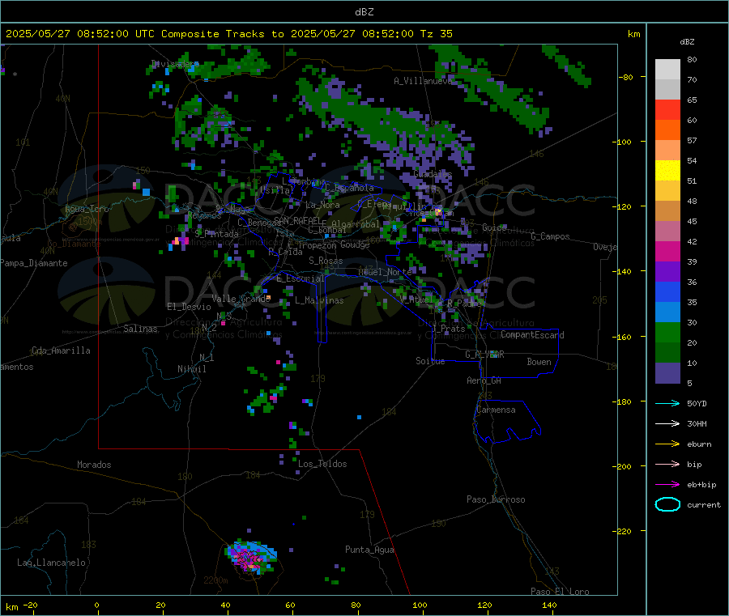This screenshot has height=616, width=729.
Task: Click the 'Valle_Grande' place label
Action: [x=241, y=299]
